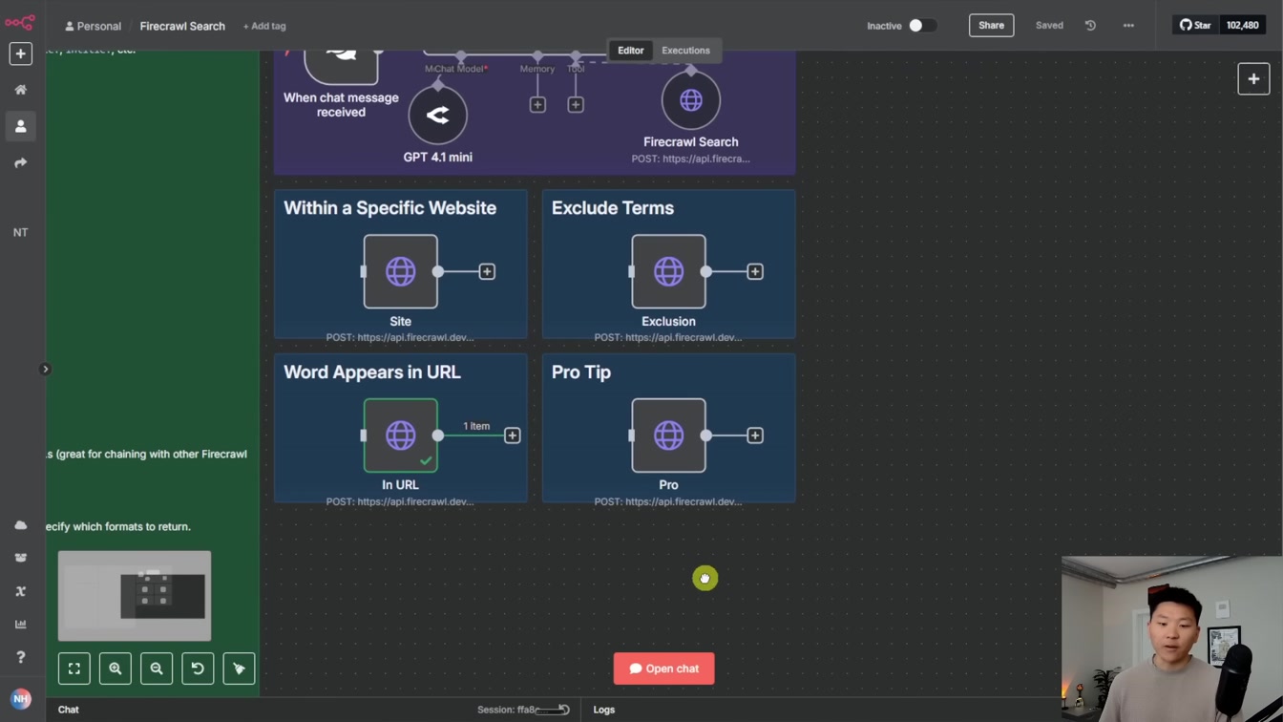Click the Open chat button
The width and height of the screenshot is (1283, 722).
pos(663,669)
